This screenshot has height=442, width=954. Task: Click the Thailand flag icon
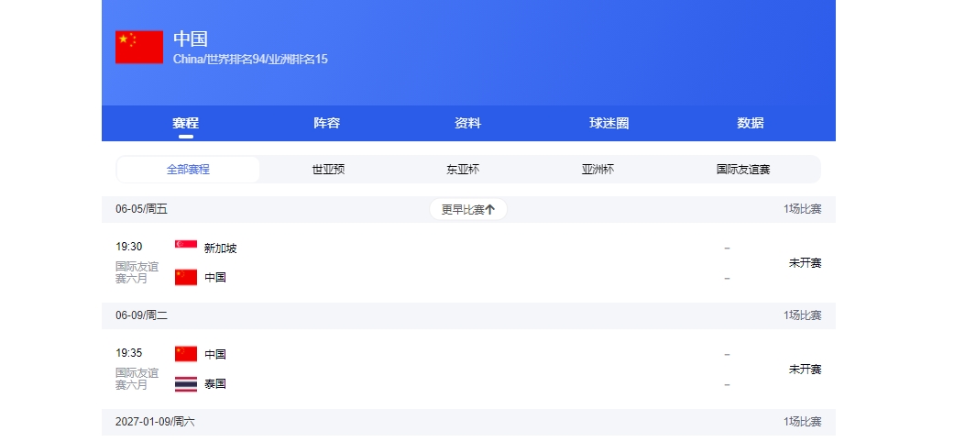186,384
